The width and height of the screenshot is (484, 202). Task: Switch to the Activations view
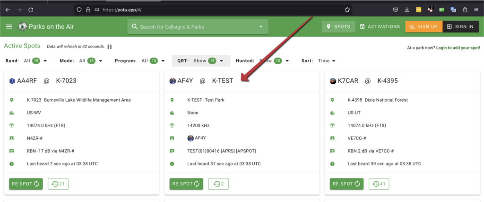pyautogui.click(x=380, y=27)
